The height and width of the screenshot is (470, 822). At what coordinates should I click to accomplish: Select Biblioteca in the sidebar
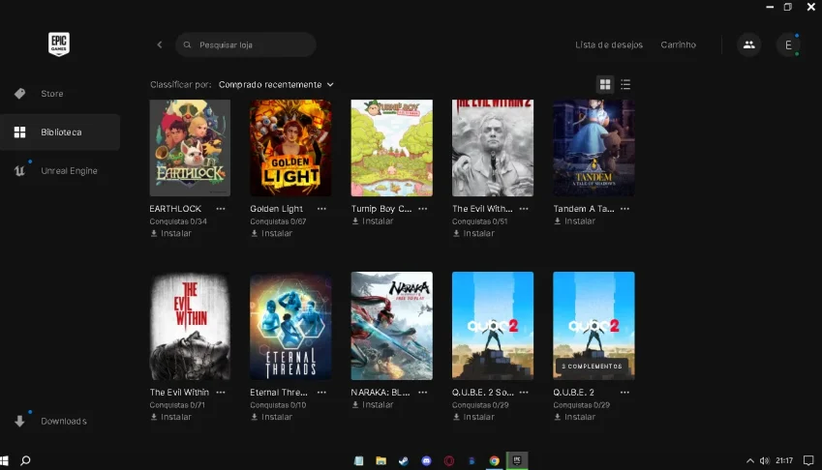point(60,132)
